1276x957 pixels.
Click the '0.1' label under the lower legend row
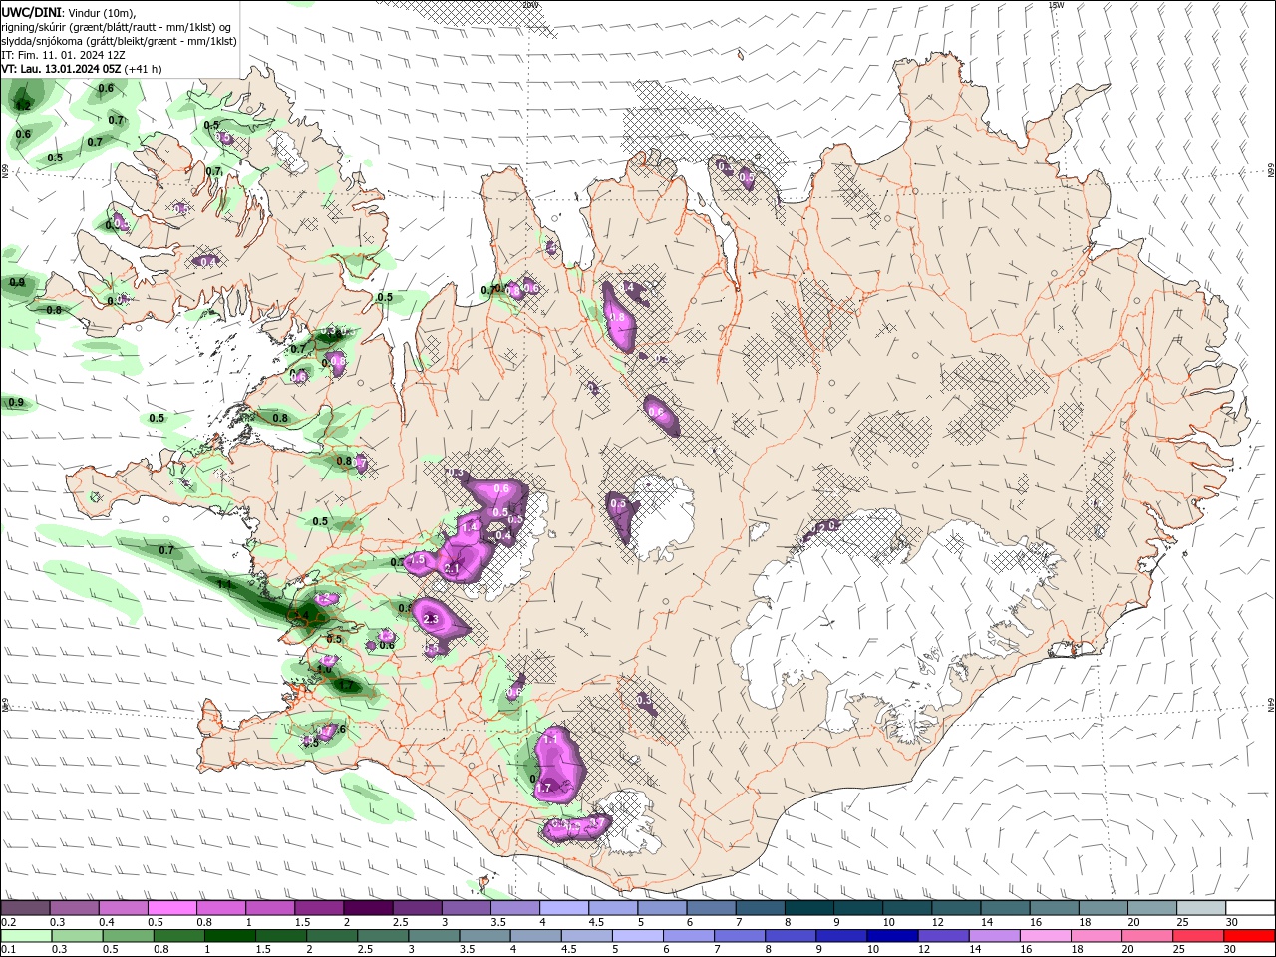point(8,950)
